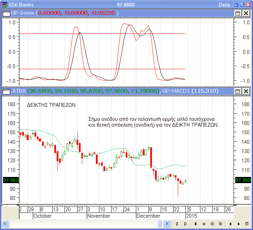253x230 pixels.
Task: Zoom out with the minus circle icon
Action: pyautogui.click(x=212, y=224)
